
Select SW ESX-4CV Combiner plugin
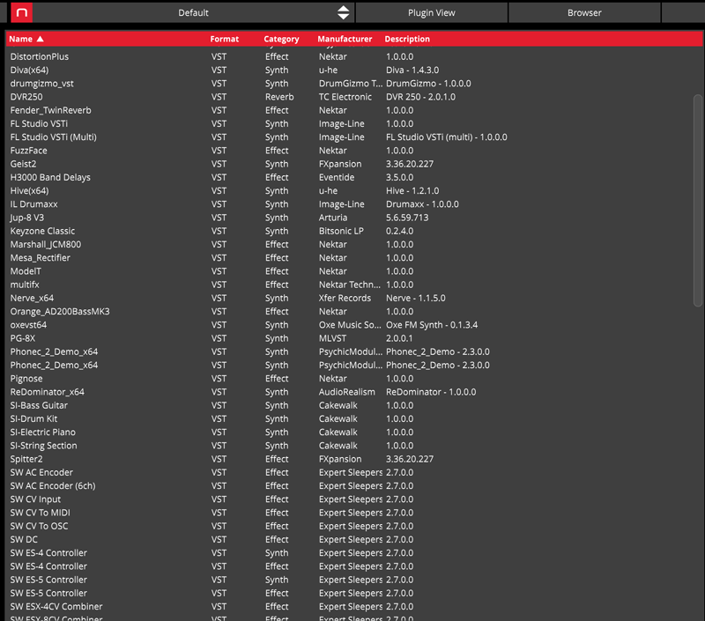pyautogui.click(x=354, y=607)
